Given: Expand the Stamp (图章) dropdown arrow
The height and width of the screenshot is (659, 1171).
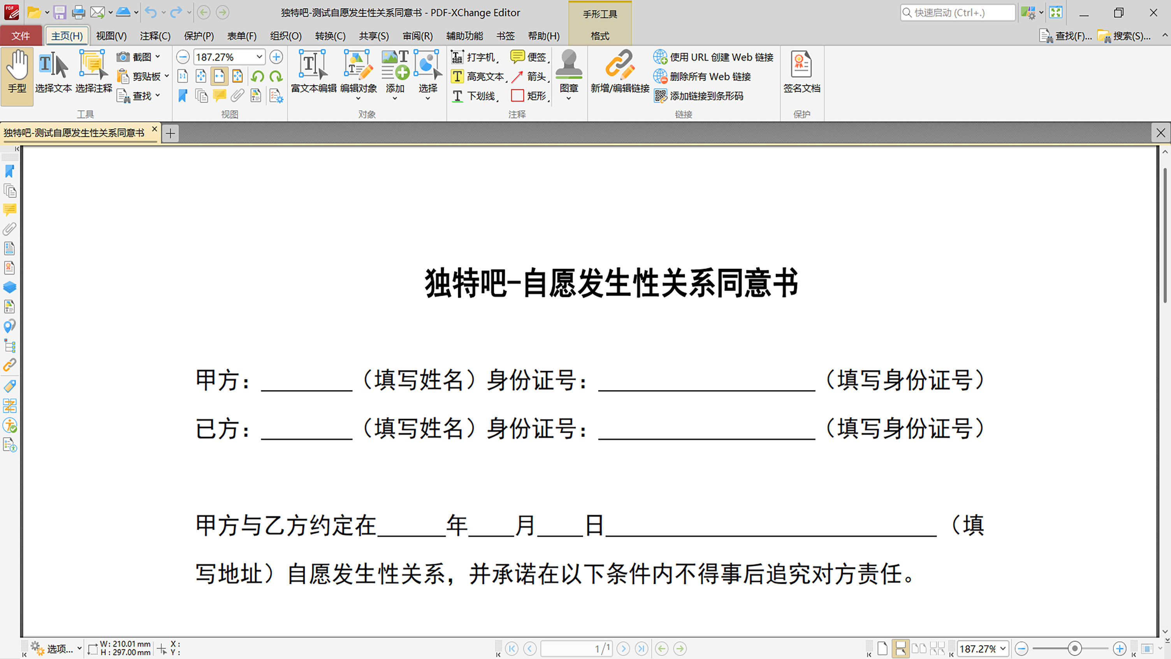Looking at the screenshot, I should pos(569,98).
